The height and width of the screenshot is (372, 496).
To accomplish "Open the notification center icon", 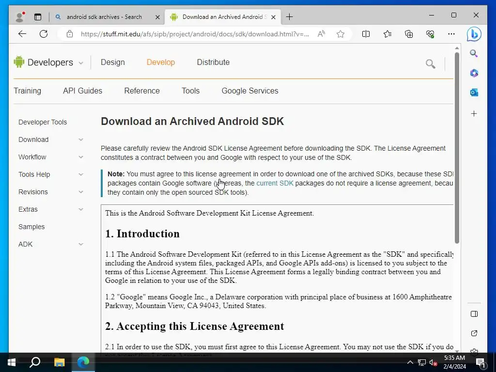I will click(x=480, y=362).
